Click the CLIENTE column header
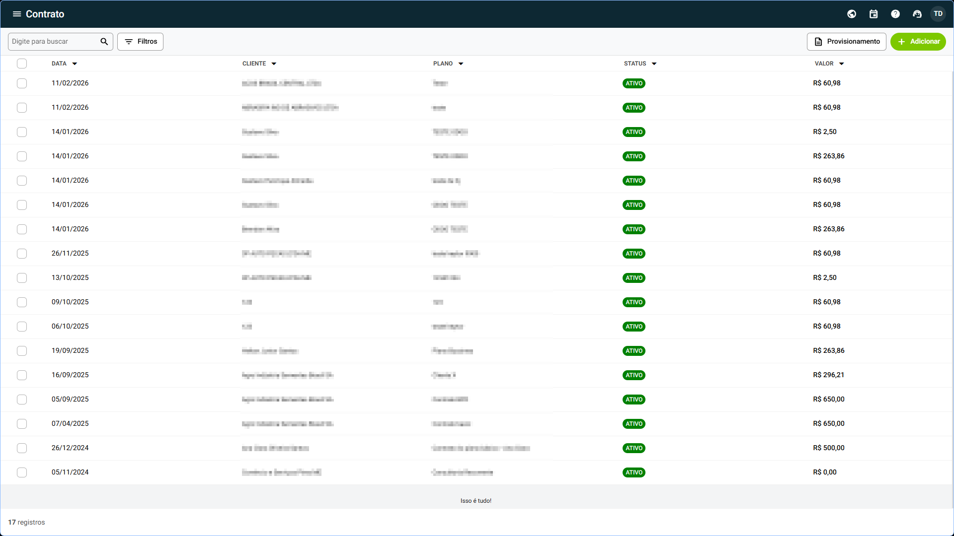 click(254, 64)
